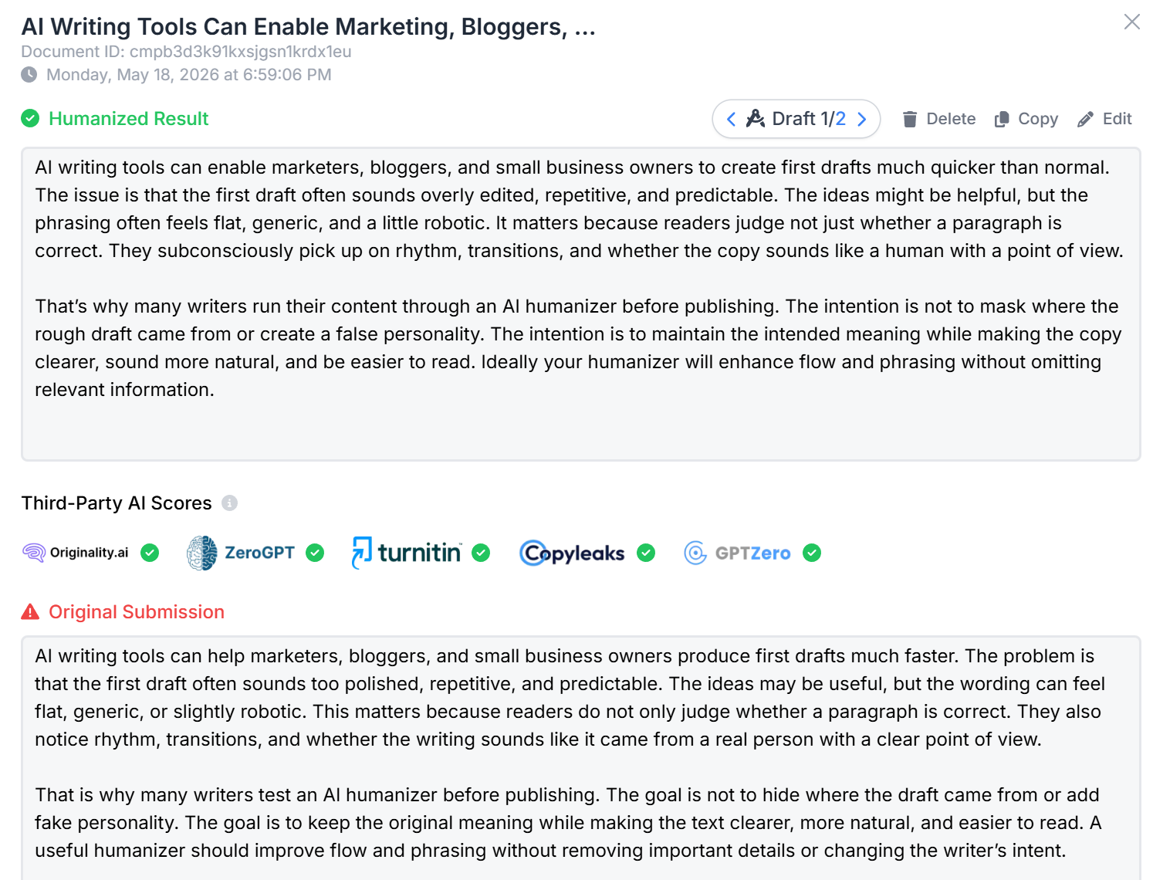The image size is (1153, 880).
Task: Click inside the humanized result text box
Action: pyautogui.click(x=580, y=304)
